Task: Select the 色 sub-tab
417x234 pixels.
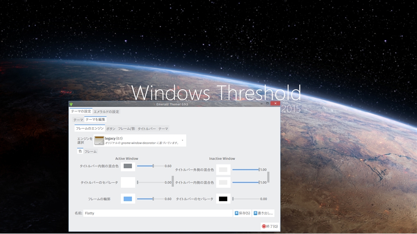Action: (x=80, y=151)
